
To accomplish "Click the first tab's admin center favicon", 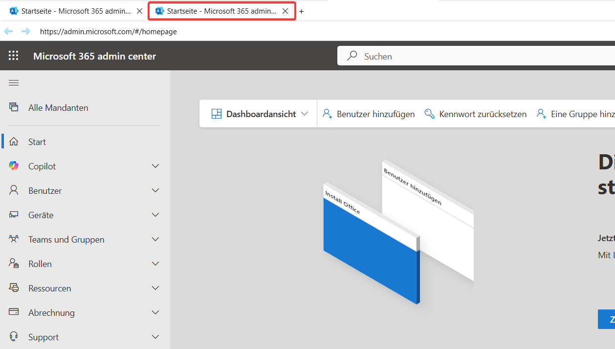I will (14, 11).
